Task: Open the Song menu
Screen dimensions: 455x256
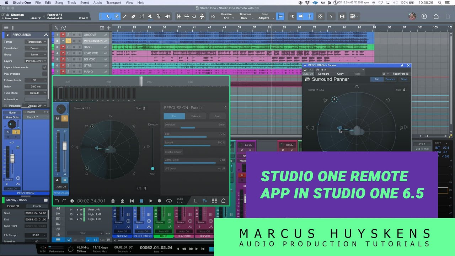Action: [x=59, y=2]
